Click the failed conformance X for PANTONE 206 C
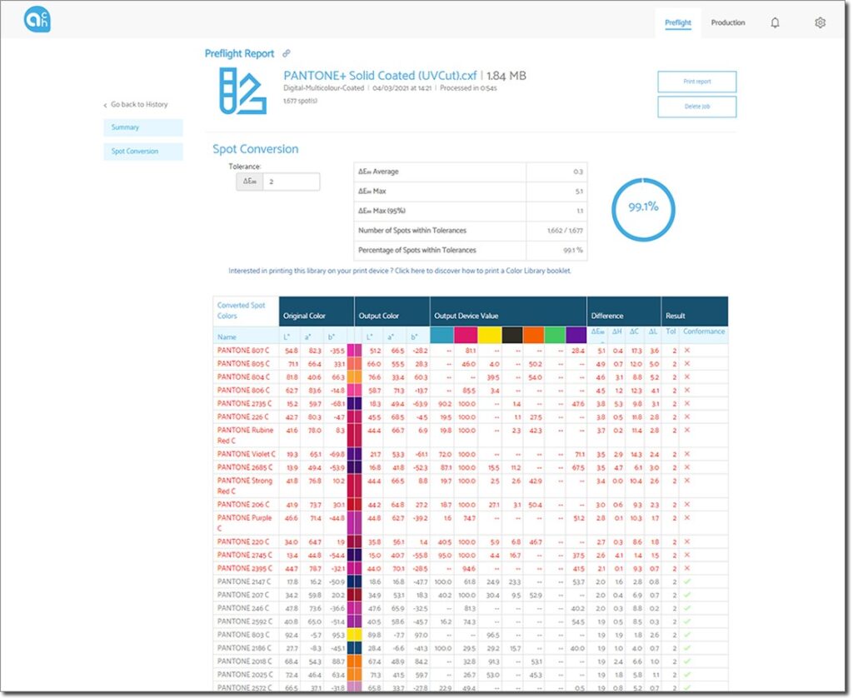 [x=687, y=504]
